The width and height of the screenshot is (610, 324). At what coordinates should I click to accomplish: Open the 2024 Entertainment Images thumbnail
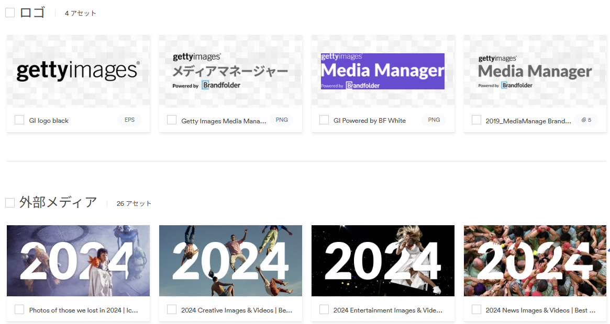383,261
